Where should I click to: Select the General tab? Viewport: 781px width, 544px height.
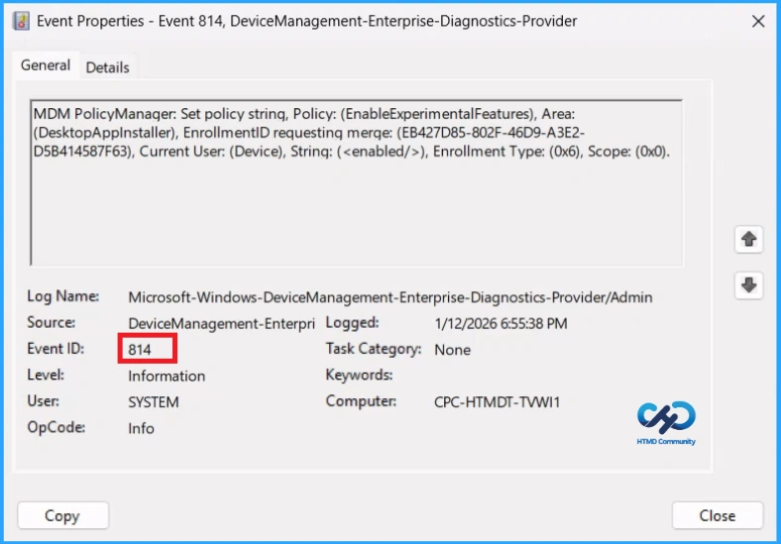pyautogui.click(x=46, y=65)
